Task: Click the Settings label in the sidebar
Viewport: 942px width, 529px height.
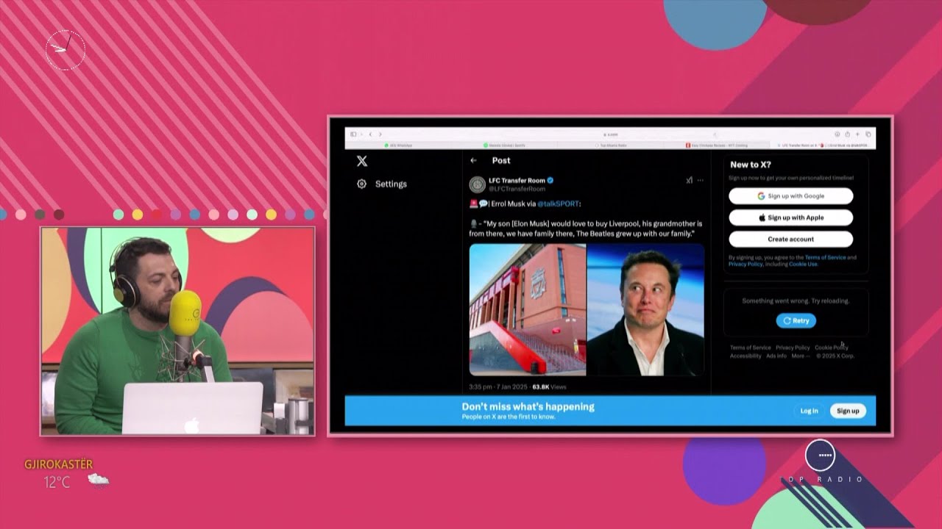Action: pos(391,184)
